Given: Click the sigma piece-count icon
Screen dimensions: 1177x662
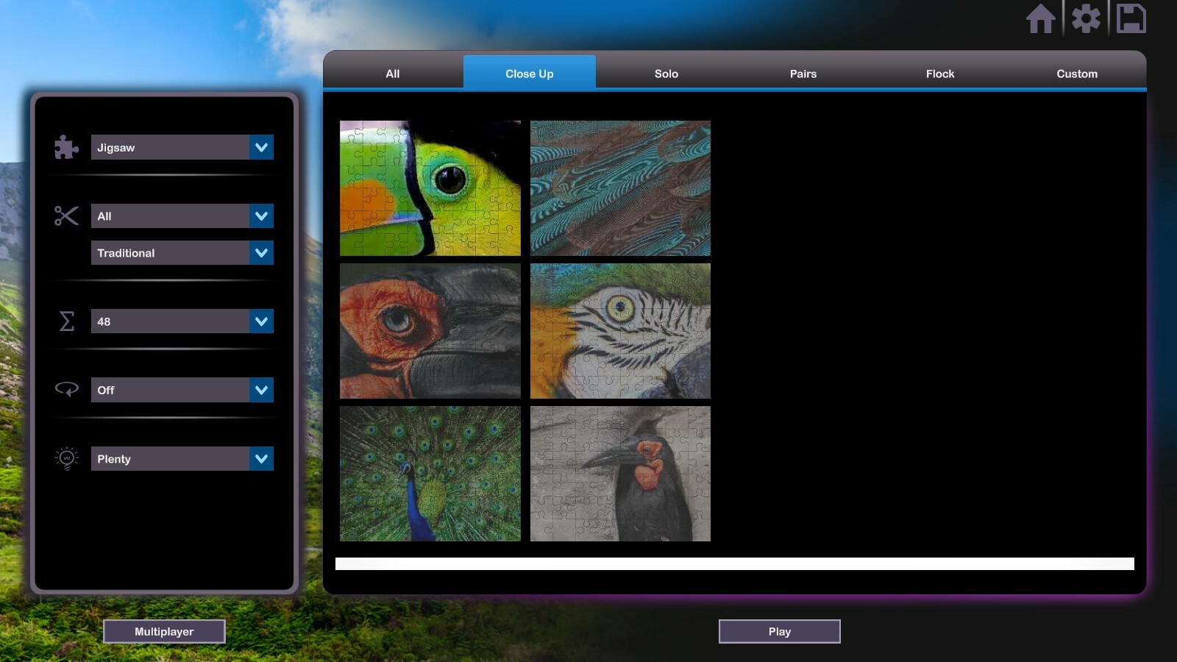Looking at the screenshot, I should click(65, 321).
